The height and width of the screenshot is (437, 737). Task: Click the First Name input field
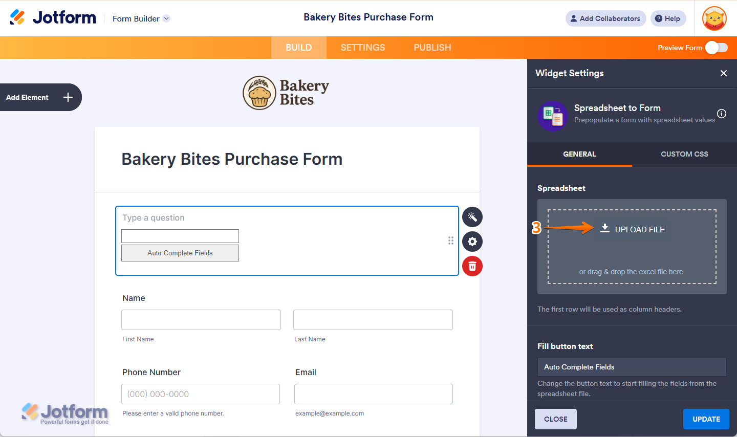(201, 320)
